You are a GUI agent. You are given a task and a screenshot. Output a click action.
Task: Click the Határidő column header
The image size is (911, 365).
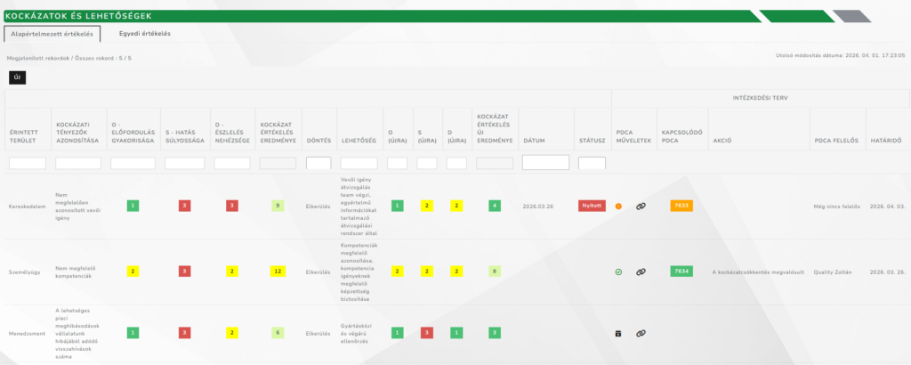(887, 140)
